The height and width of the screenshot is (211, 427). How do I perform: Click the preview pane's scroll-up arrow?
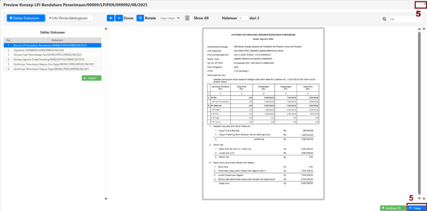419,29
